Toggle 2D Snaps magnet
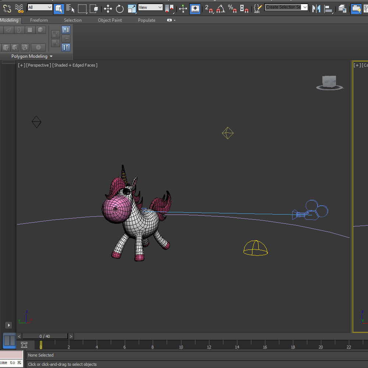Screen dimensions: 368x368 [209, 9]
